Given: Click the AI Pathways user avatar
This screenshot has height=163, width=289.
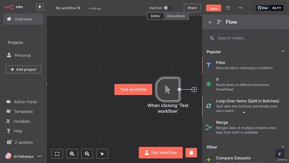Looking at the screenshot, I should click(x=8, y=156).
